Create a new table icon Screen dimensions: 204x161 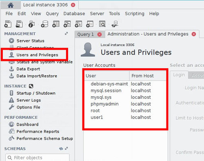[56, 24]
